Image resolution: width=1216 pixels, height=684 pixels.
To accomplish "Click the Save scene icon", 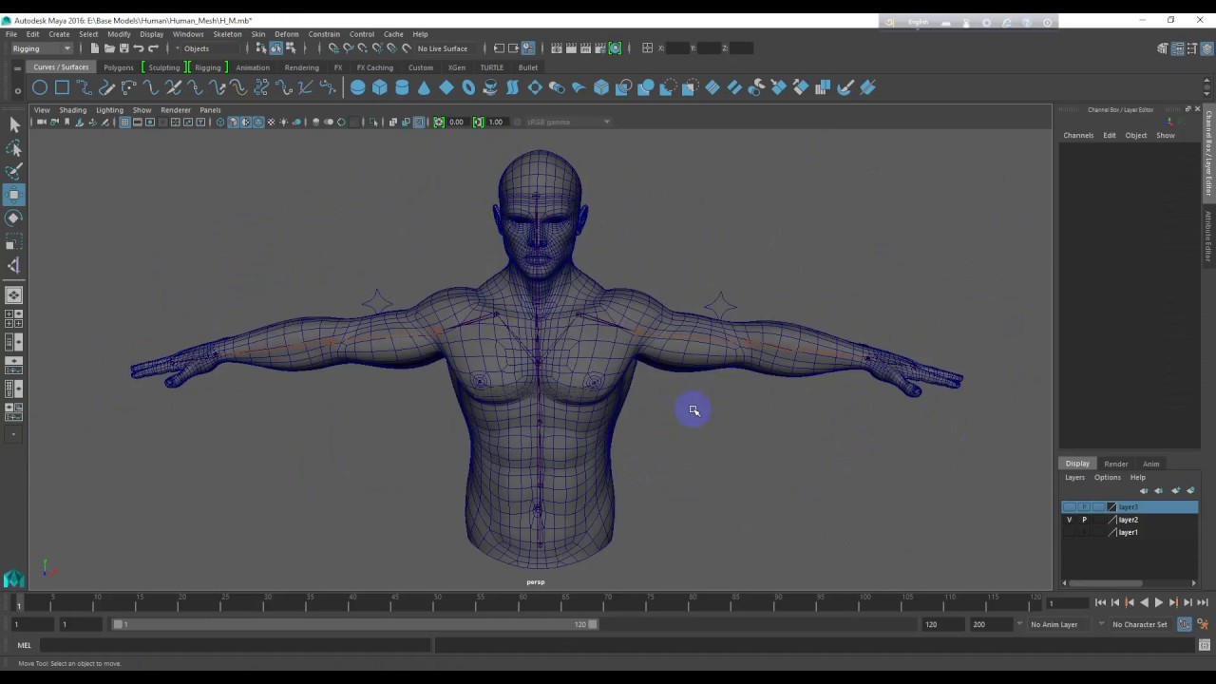I will 123,48.
